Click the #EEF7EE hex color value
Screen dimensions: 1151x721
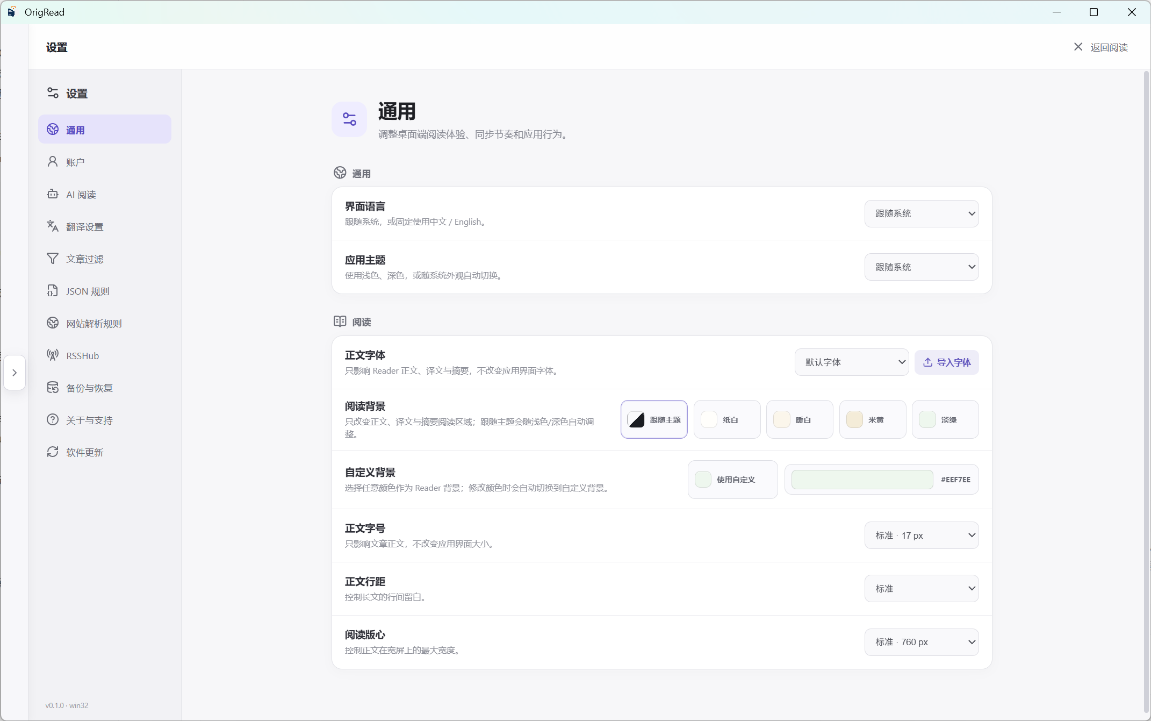[956, 480]
